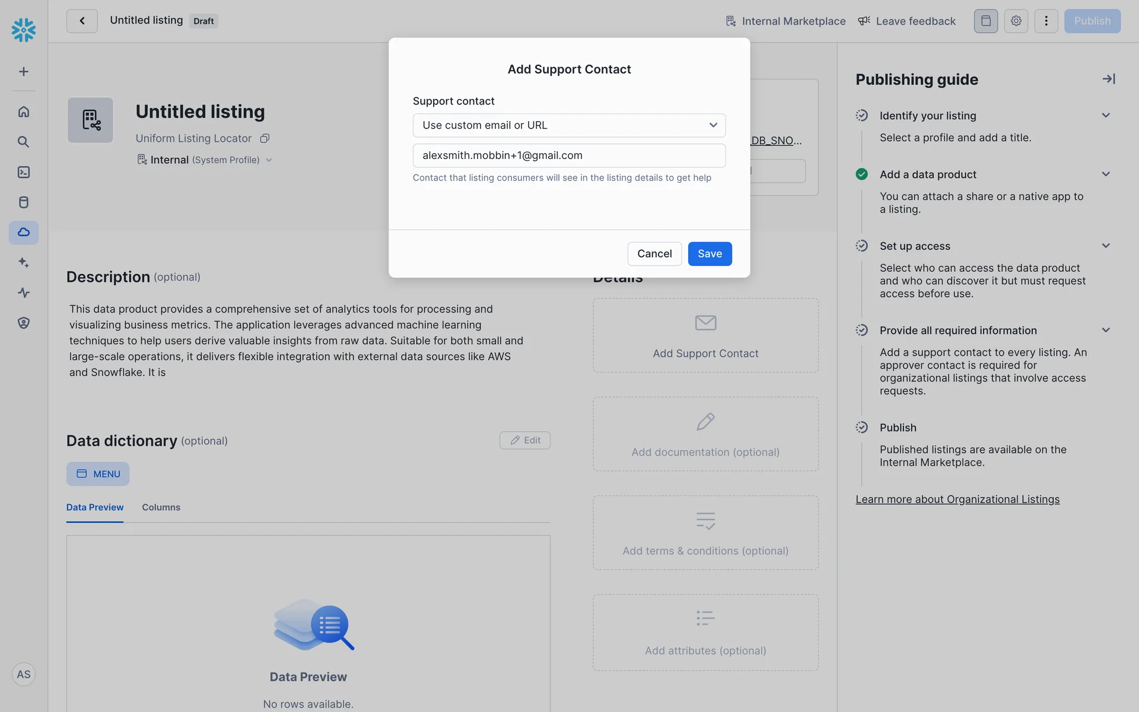The image size is (1139, 712).
Task: Select the Data Preview tab
Action: pos(95,507)
